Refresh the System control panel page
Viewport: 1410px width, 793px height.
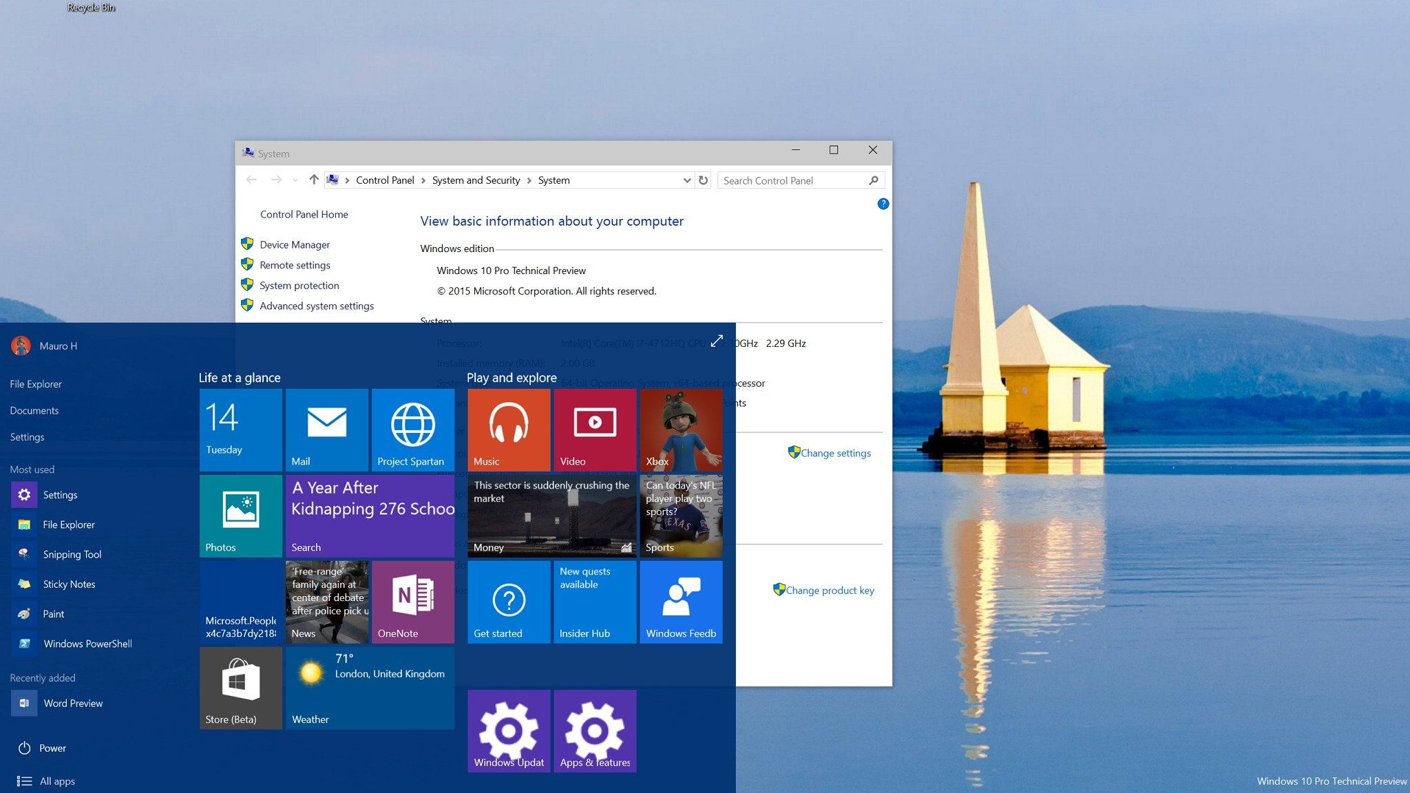click(703, 180)
